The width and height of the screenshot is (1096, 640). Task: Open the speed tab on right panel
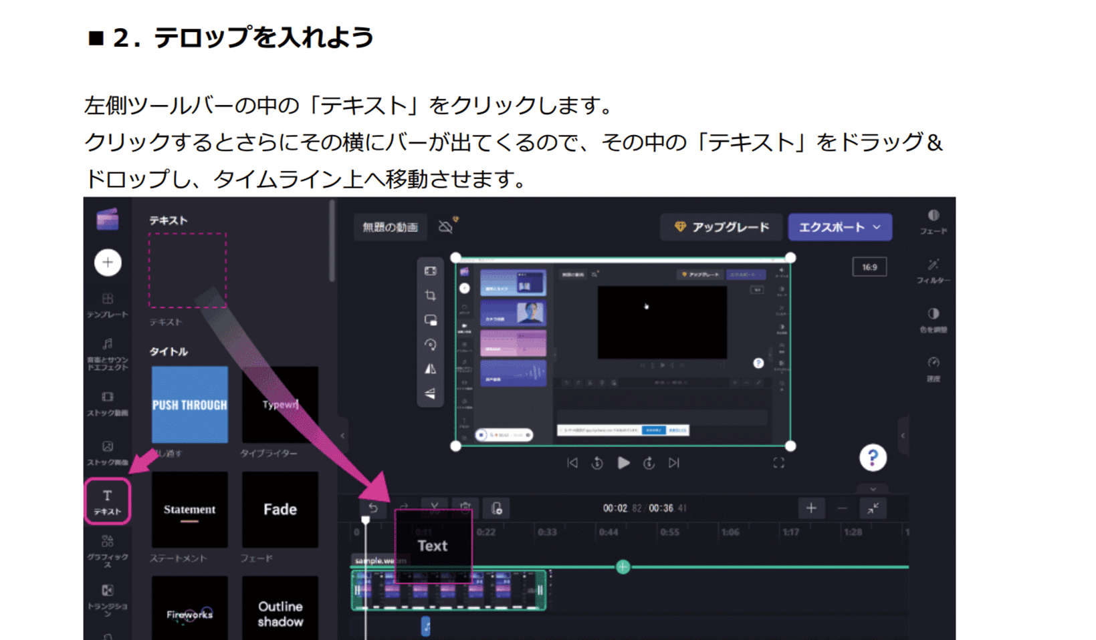tap(934, 369)
